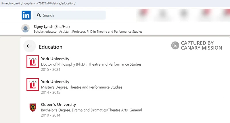Screen dimensions: 230x123
Task: Click the Education page heading
Action: [51, 47]
